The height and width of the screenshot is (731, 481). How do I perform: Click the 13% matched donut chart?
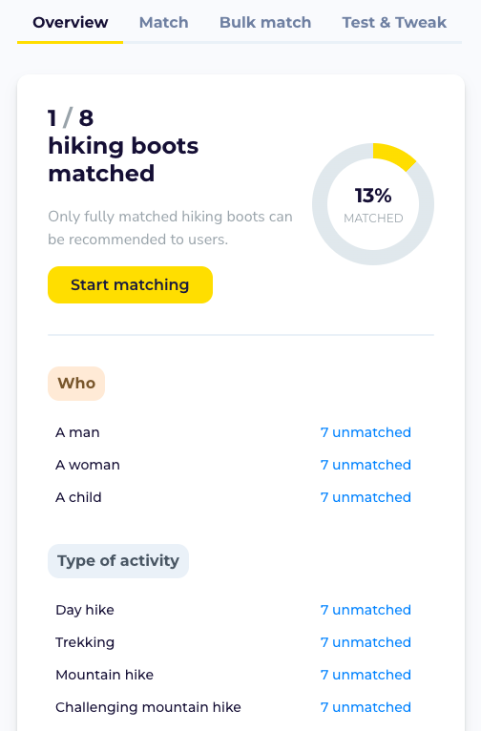click(373, 204)
